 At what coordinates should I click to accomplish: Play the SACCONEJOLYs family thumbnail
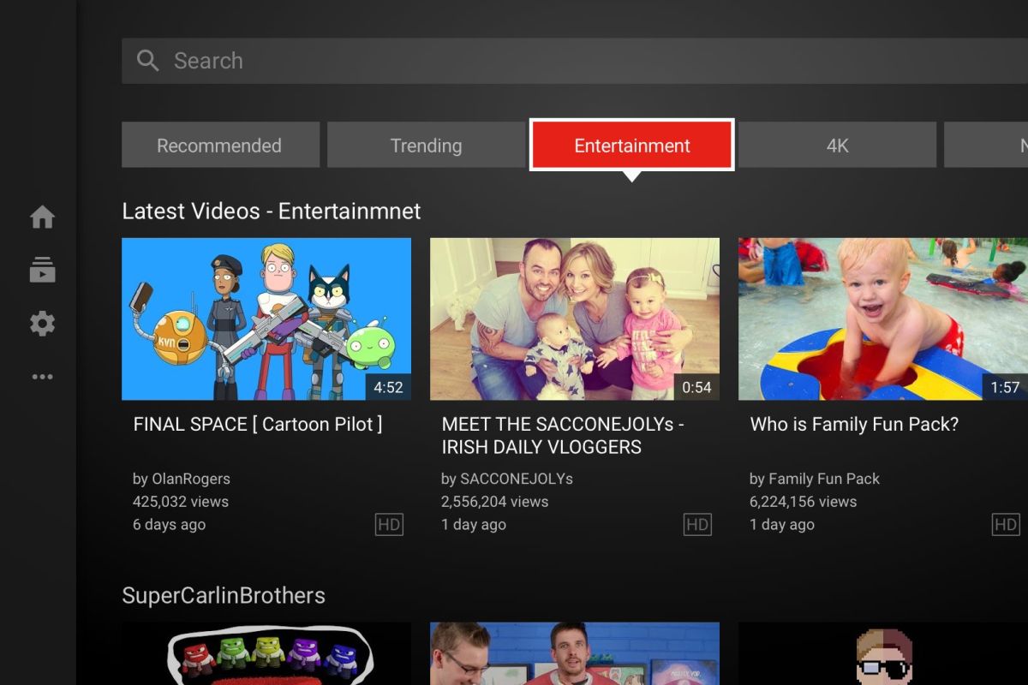point(575,319)
